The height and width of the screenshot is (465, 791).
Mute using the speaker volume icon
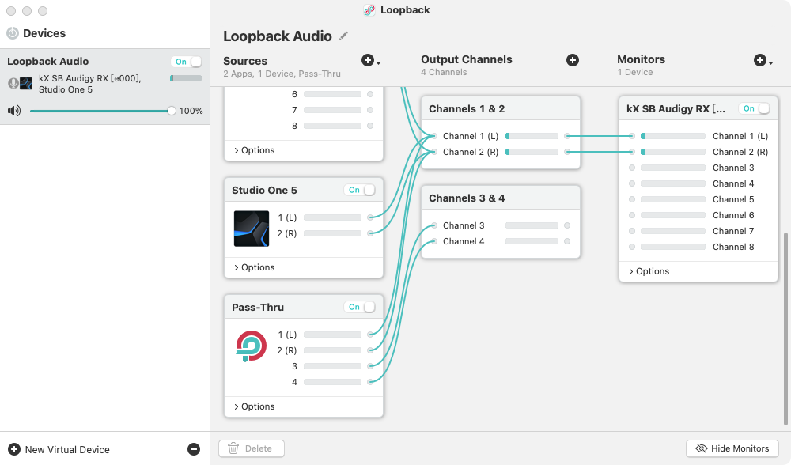[14, 111]
